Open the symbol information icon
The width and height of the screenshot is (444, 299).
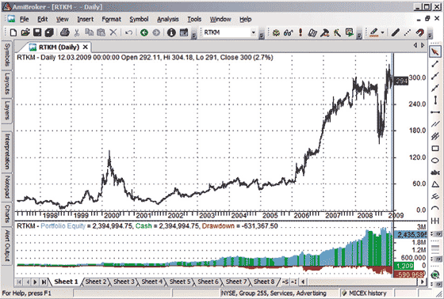[171, 32]
